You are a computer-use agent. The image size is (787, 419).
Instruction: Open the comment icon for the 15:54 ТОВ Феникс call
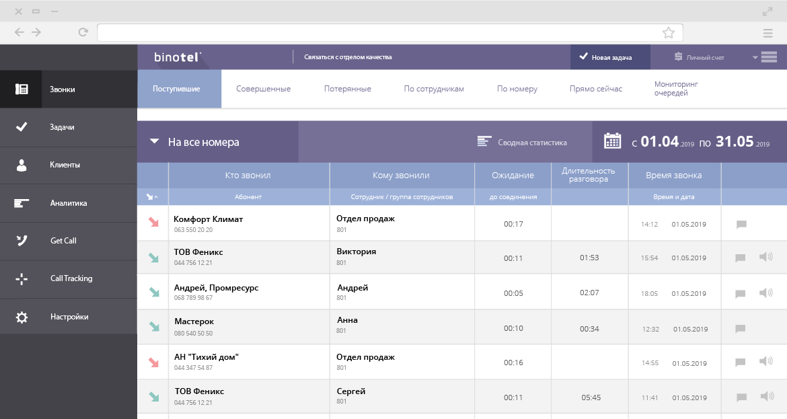pyautogui.click(x=740, y=258)
